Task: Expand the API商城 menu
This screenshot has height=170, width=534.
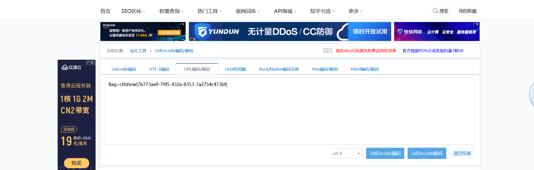Action: pyautogui.click(x=285, y=11)
